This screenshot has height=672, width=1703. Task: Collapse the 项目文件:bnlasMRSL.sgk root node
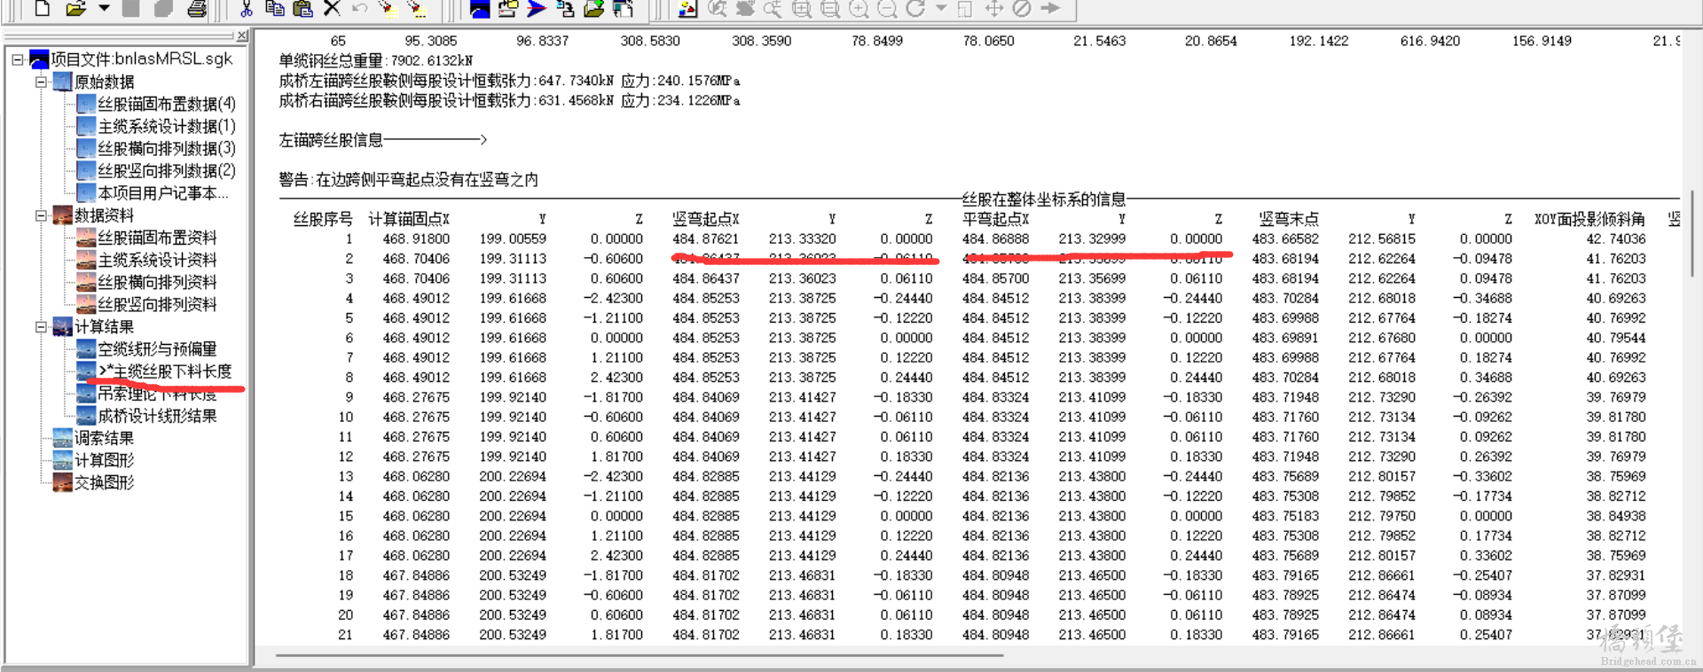[x=18, y=59]
